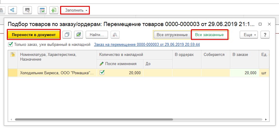Click В ордерах column header
Screen dimensions: 279x131
(187, 59)
